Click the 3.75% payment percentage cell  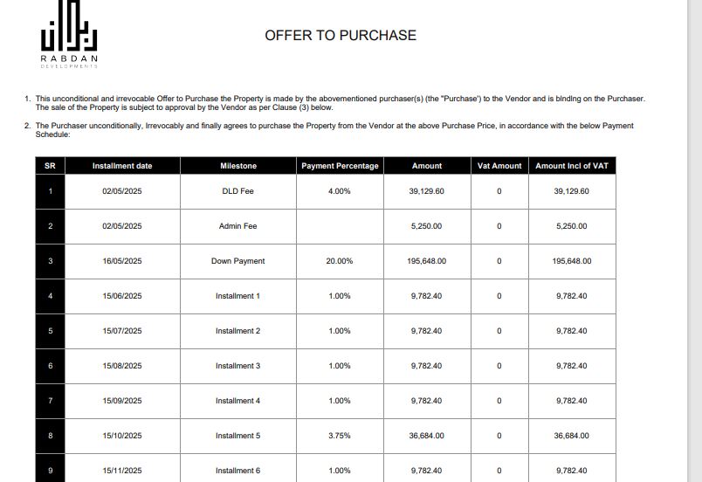[340, 436]
